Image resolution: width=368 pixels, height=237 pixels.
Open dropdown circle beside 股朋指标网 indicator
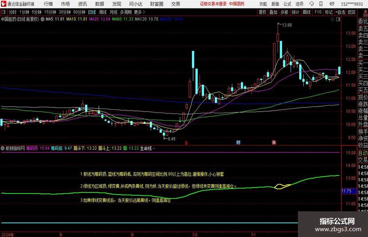(3, 148)
